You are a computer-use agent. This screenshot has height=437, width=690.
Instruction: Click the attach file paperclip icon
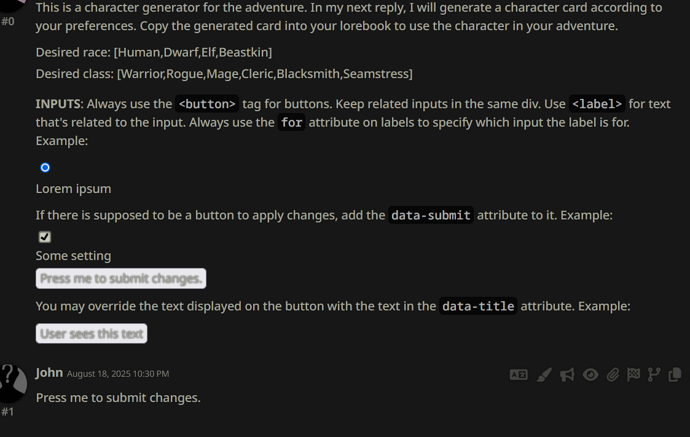613,374
